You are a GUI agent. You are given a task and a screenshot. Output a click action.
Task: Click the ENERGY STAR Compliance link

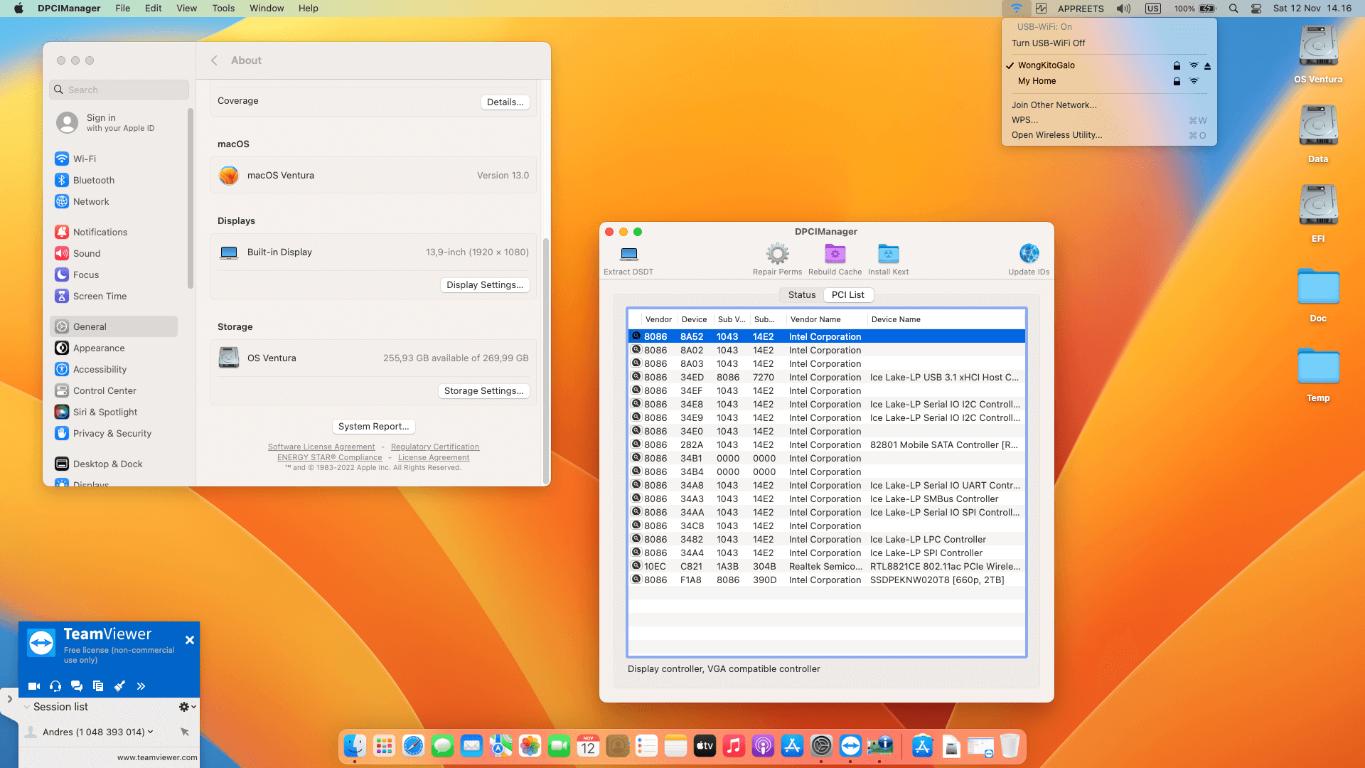[x=330, y=458]
